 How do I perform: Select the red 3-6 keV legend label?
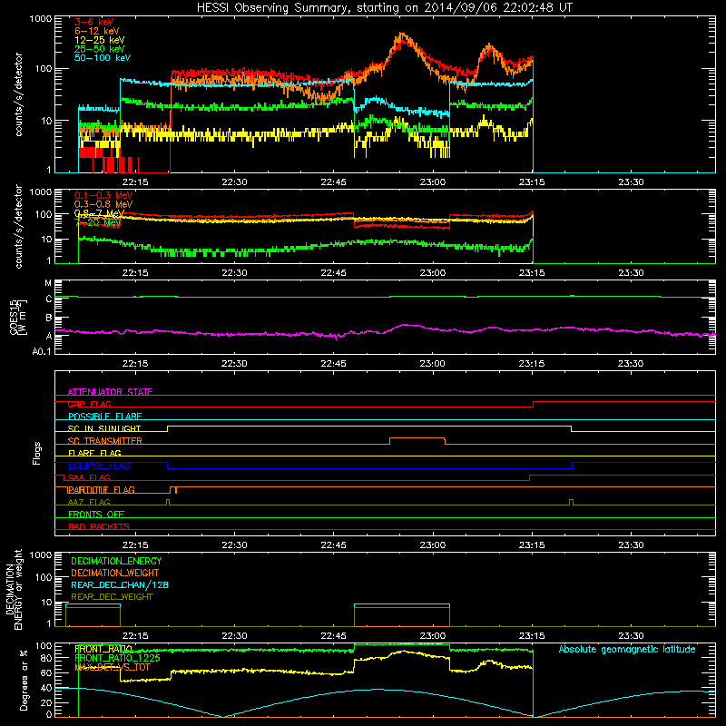point(94,22)
